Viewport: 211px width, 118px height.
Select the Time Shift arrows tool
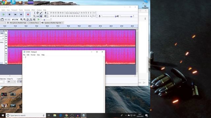pyautogui.click(x=38, y=16)
